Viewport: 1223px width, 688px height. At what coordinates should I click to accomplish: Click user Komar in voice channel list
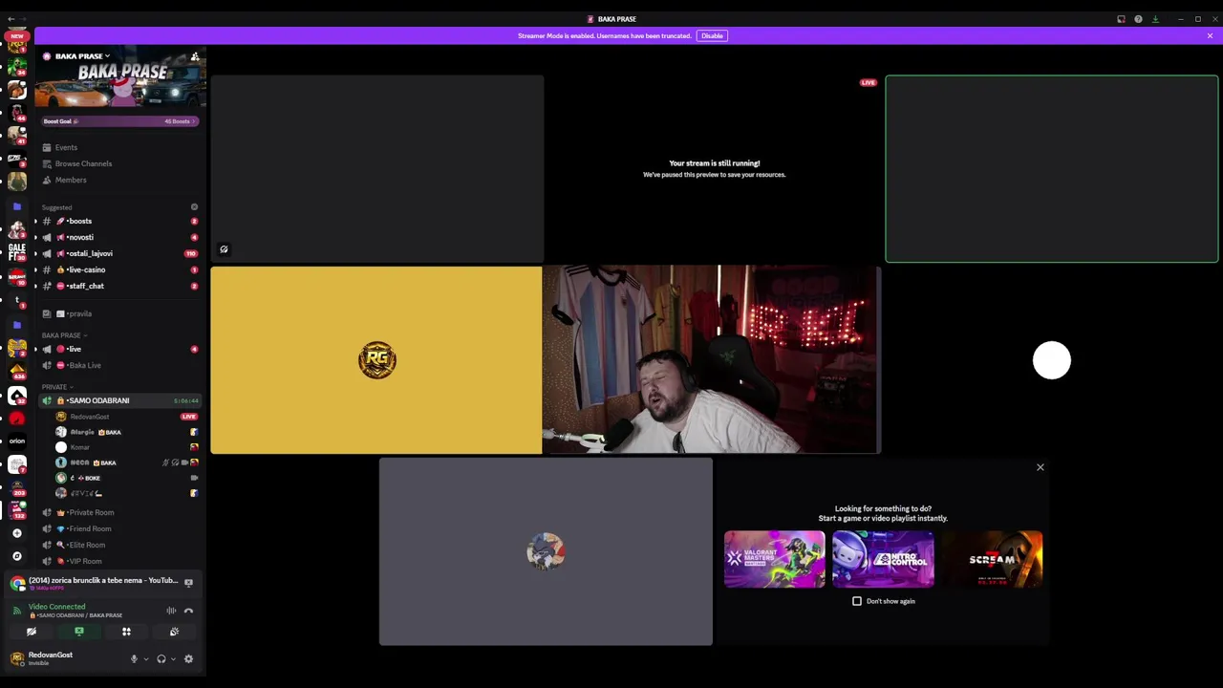pyautogui.click(x=124, y=447)
